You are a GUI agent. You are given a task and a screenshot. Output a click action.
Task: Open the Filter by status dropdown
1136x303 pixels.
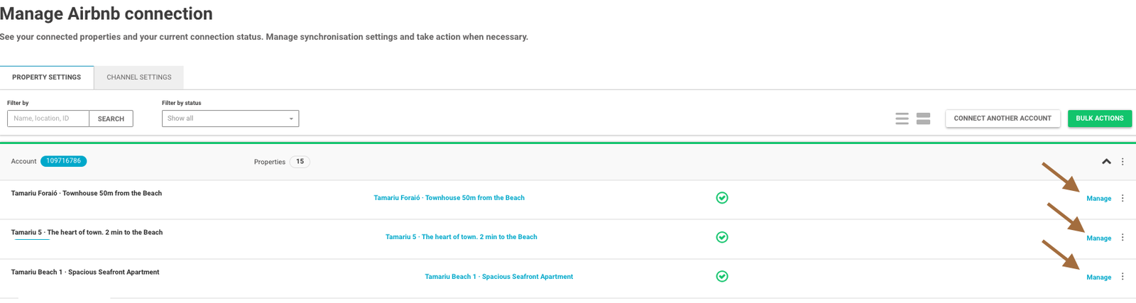230,119
